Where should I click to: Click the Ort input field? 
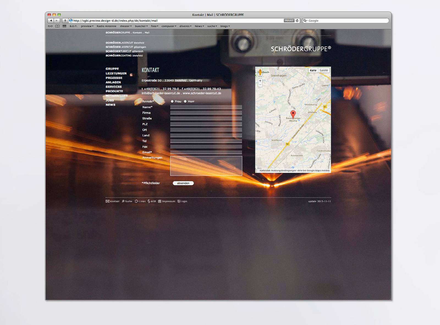point(206,130)
